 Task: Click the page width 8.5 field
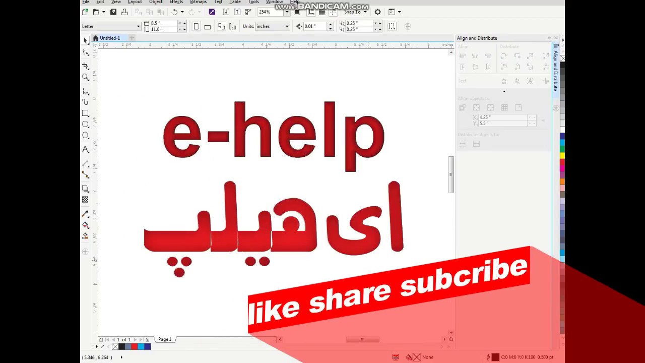click(163, 23)
